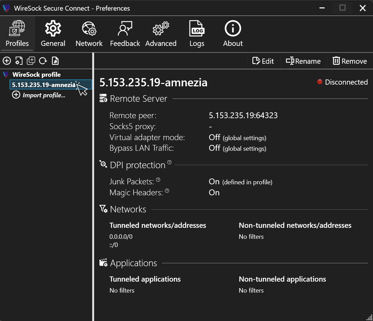Click the red Disconnected status indicator
This screenshot has height=321, width=373.
point(320,82)
